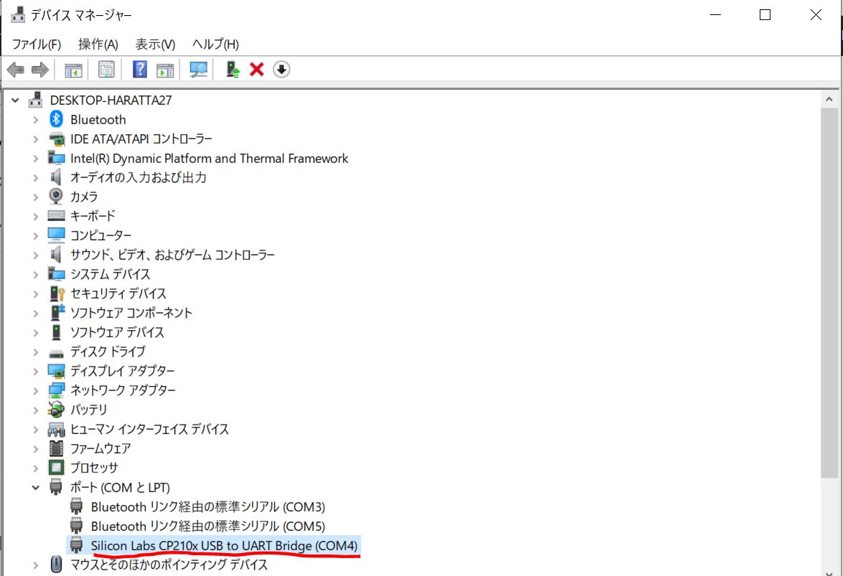Click the Back arrow toolbar icon

[16, 70]
